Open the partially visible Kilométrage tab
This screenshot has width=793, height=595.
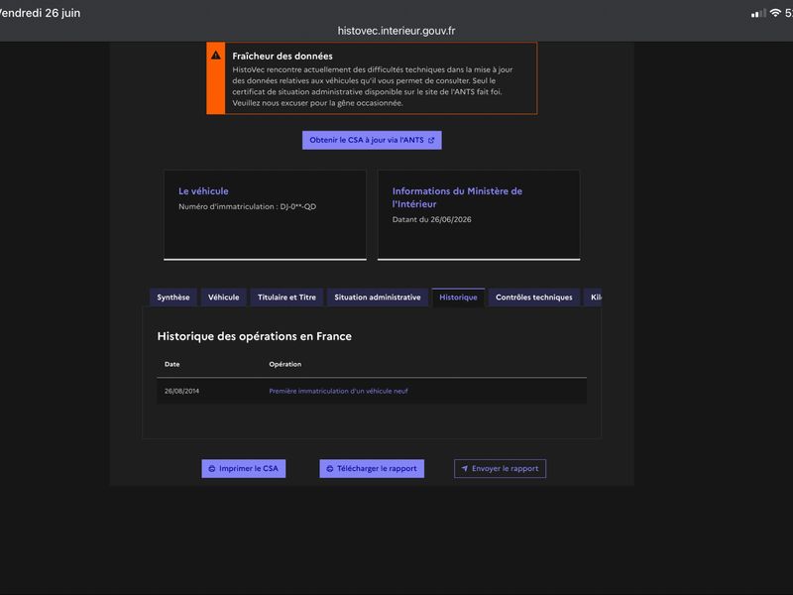(593, 297)
